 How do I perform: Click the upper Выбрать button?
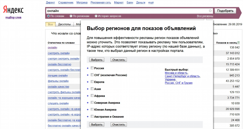(97, 60)
